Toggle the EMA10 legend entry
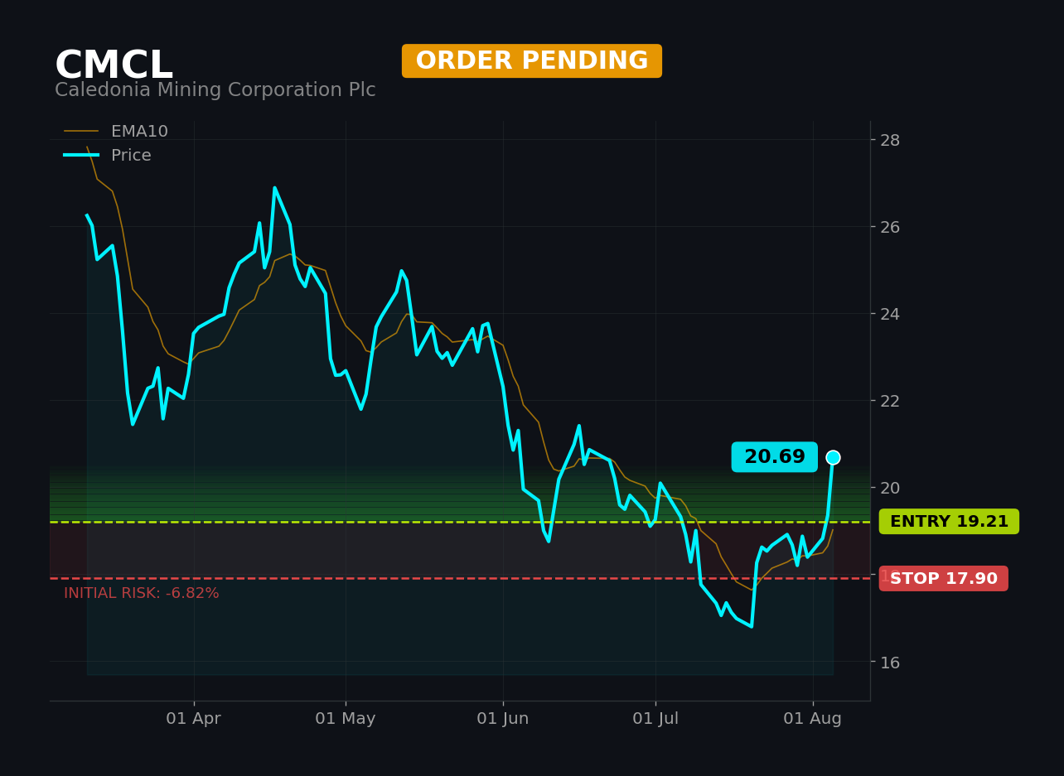This screenshot has width=1064, height=776. pos(116,132)
